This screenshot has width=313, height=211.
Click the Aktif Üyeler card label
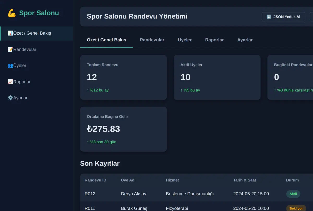pos(191,65)
